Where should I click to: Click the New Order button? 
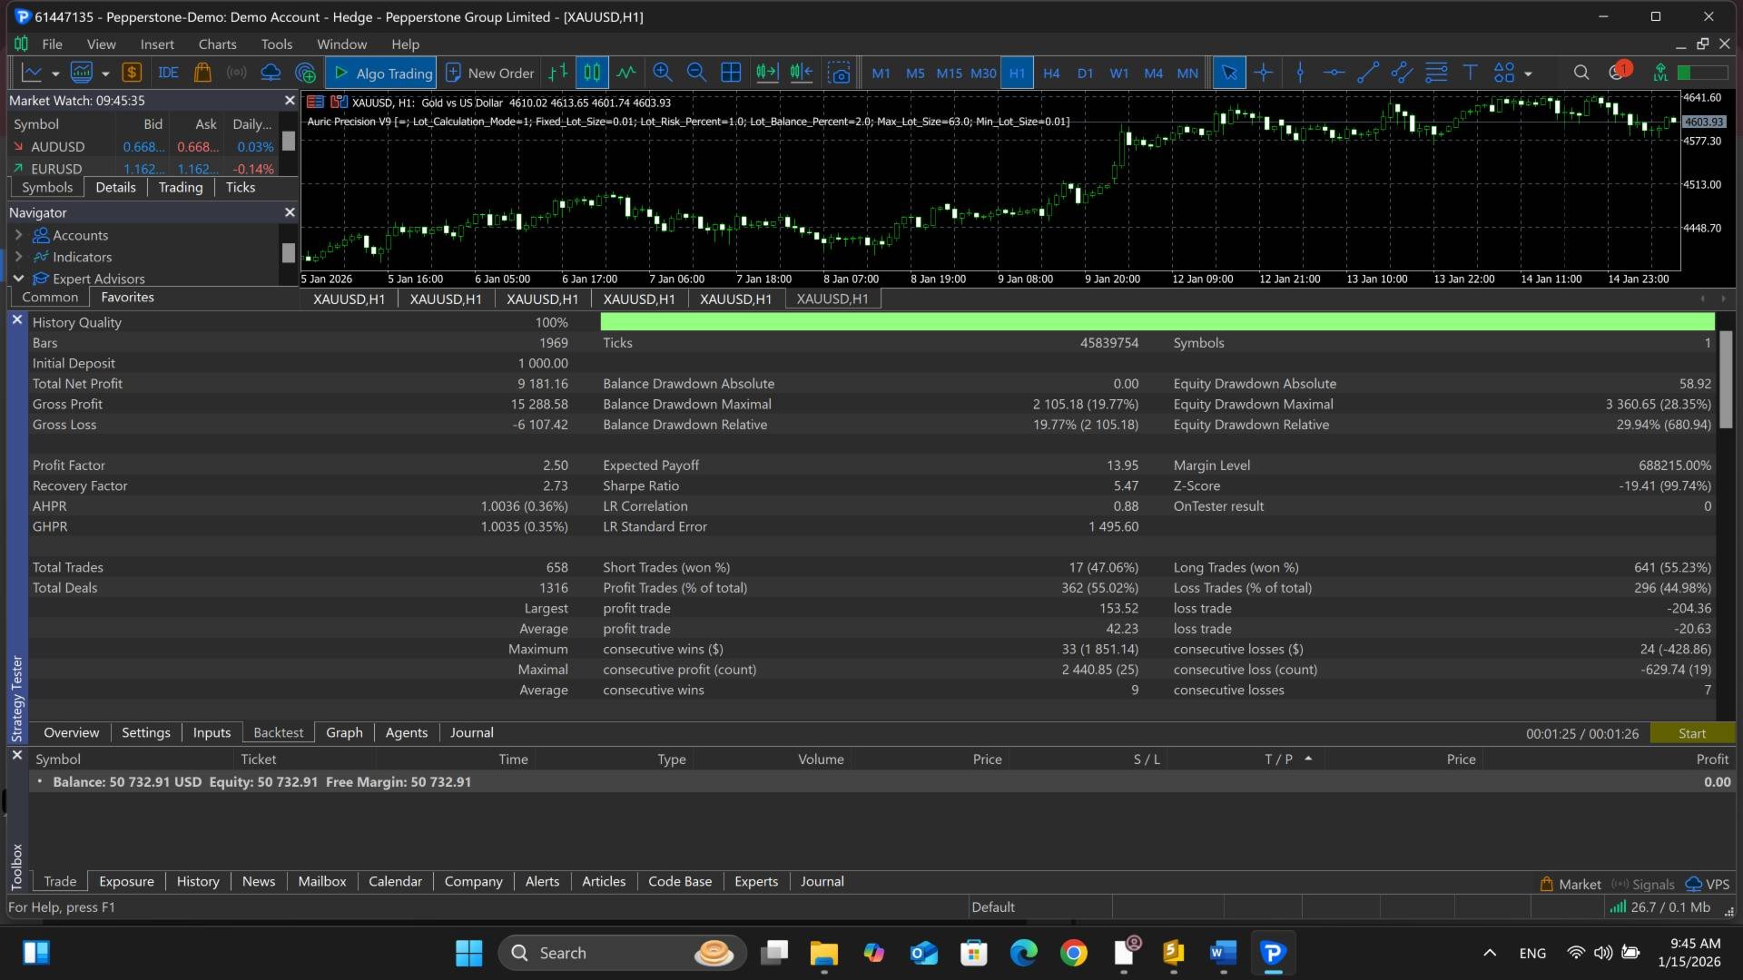[490, 73]
